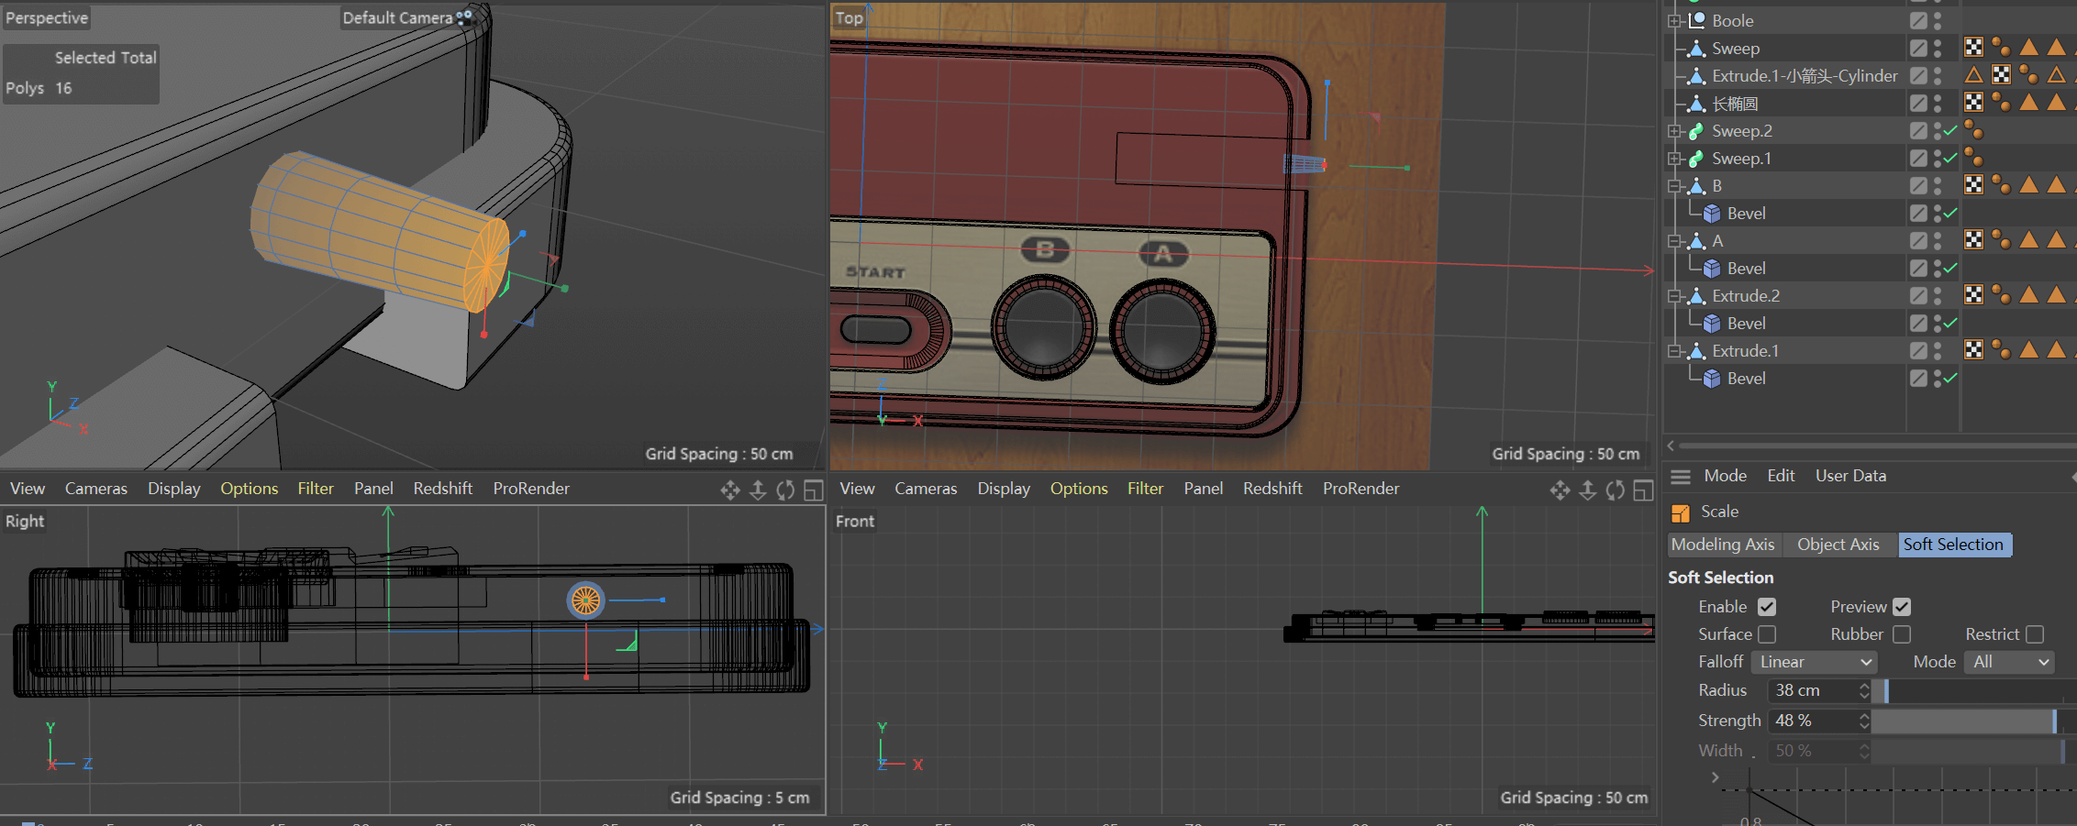The image size is (2077, 826).
Task: Collapse the B object tree node
Action: pos(1674,186)
